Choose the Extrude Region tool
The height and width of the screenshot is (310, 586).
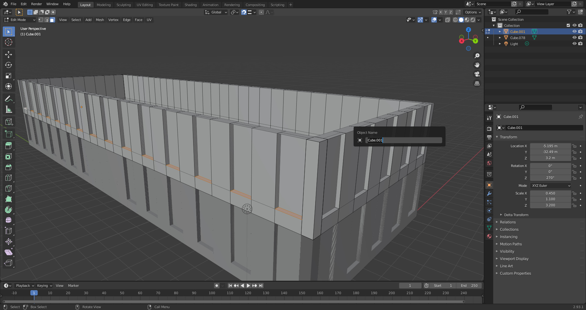[9, 146]
